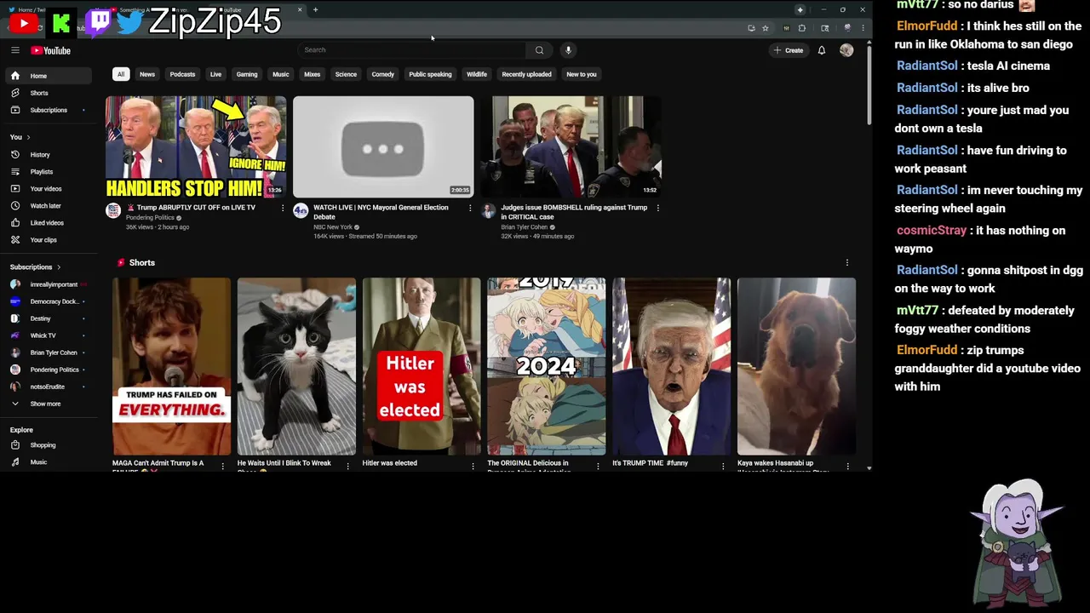Open options for Trump ABRUPTLY CUT OFF video
Image resolution: width=1090 pixels, height=613 pixels.
click(x=283, y=208)
